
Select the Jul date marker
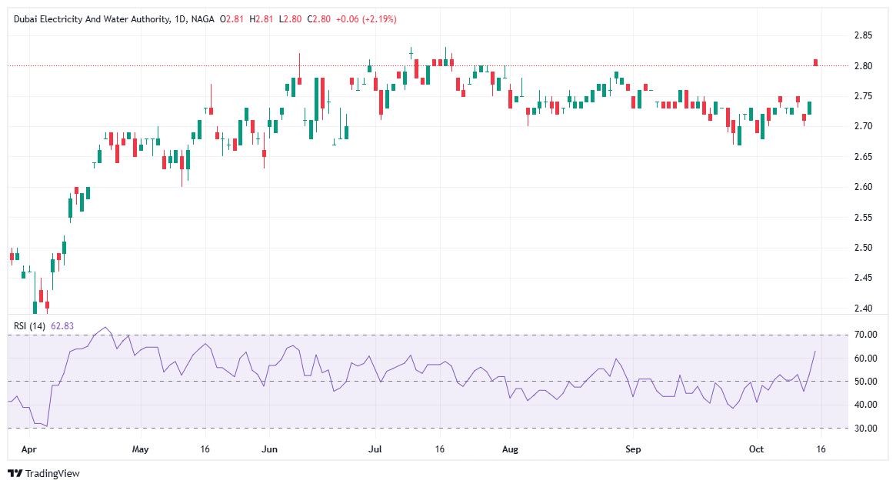[x=375, y=447]
